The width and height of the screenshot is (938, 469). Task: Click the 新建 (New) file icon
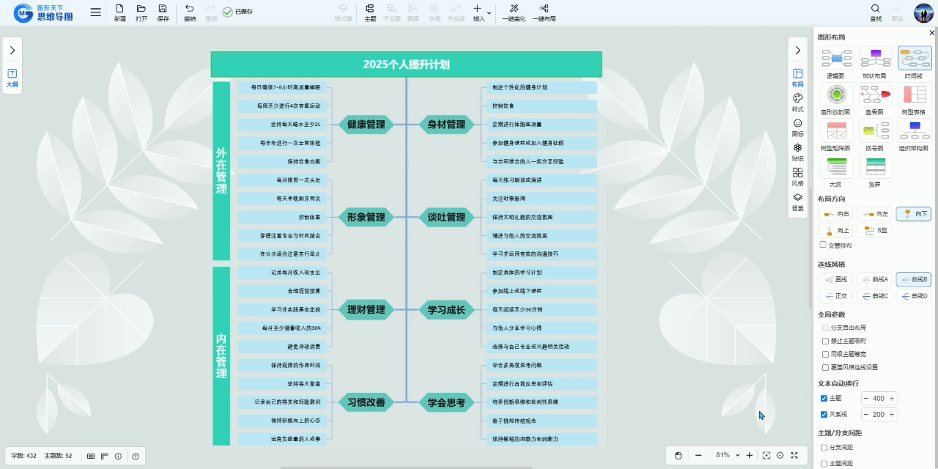point(119,9)
